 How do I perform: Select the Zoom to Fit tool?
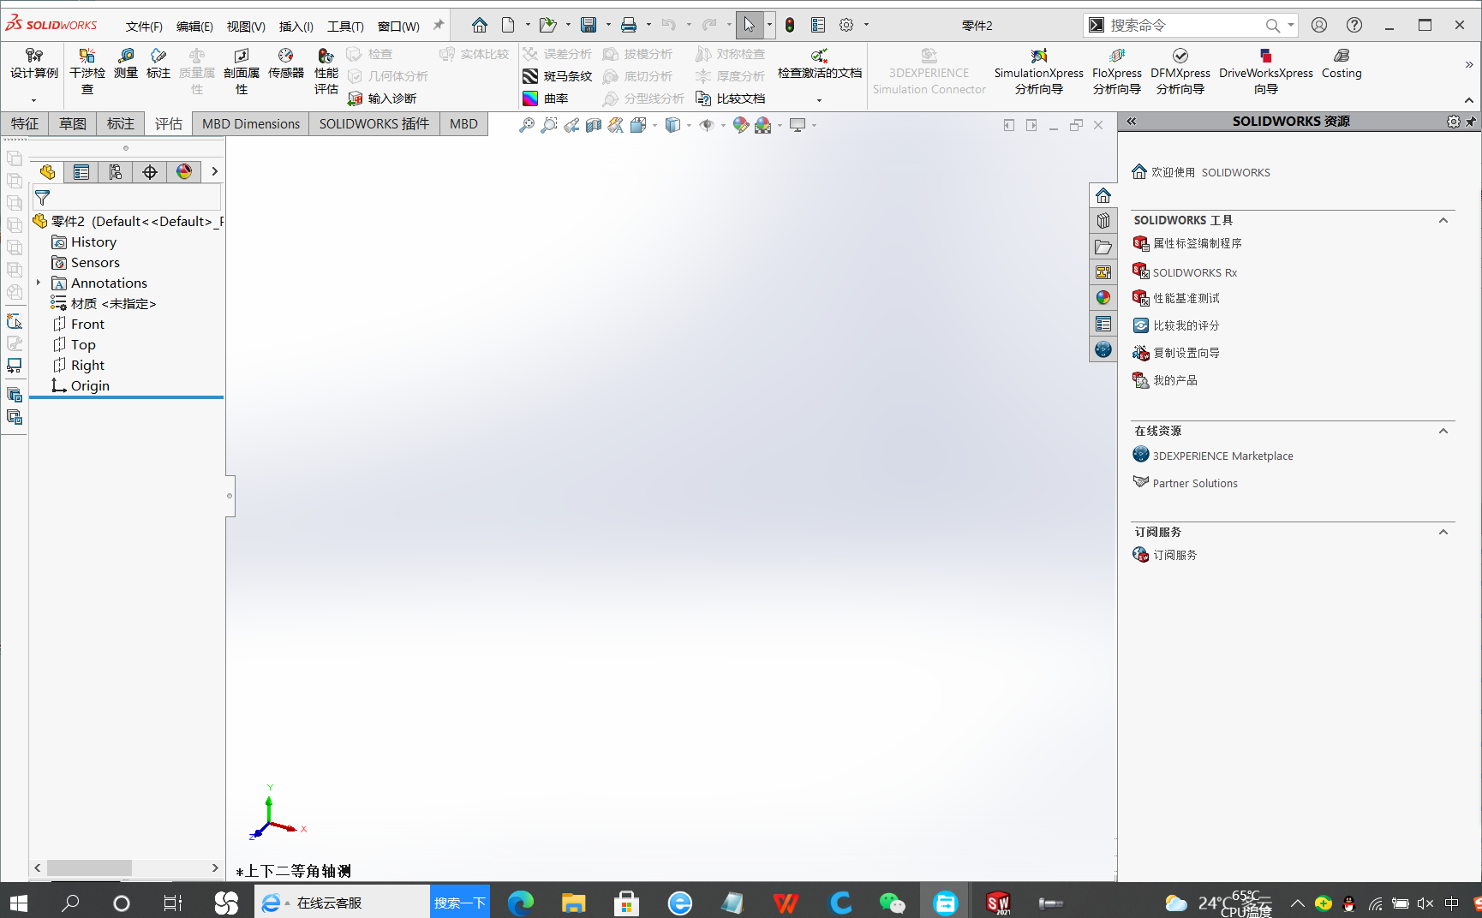click(528, 125)
